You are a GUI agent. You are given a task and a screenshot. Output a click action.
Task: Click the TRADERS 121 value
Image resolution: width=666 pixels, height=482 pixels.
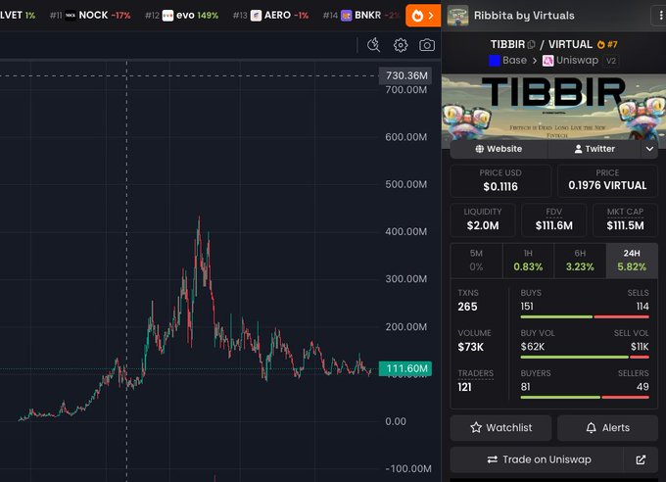click(464, 387)
